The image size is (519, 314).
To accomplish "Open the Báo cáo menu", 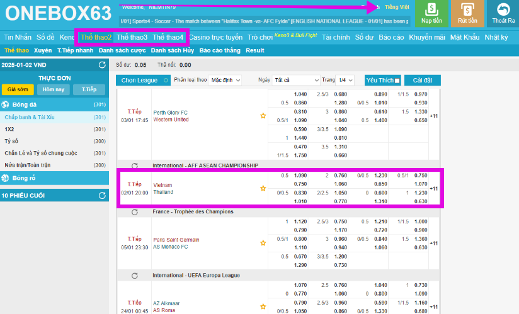I will point(391,37).
